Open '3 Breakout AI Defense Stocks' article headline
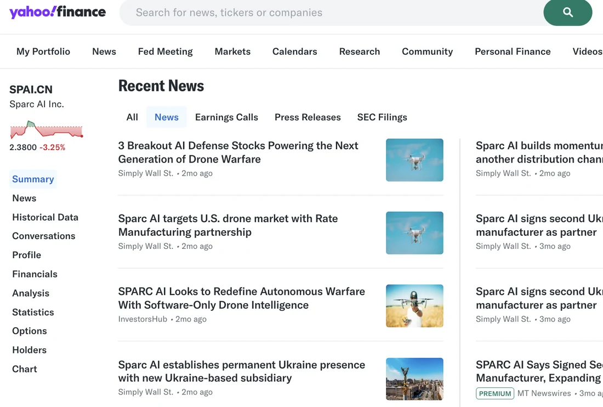 (238, 152)
